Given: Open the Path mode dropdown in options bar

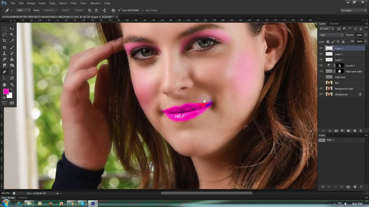Looking at the screenshot, I should tap(23, 10).
